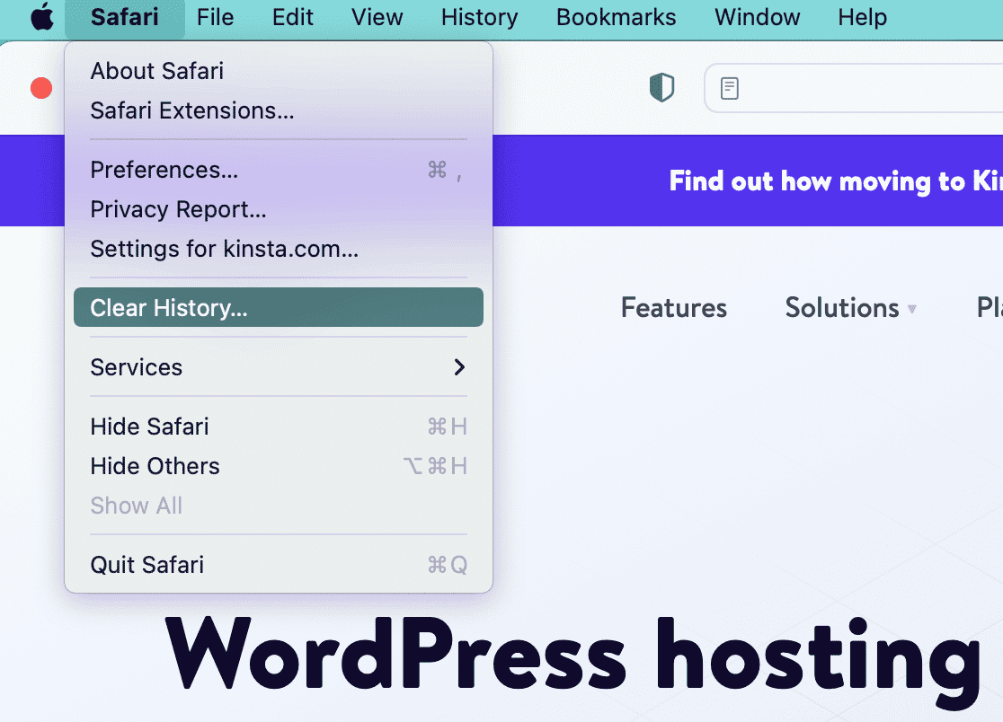Viewport: 1003px width, 722px height.
Task: Open the History menu
Action: 480,17
